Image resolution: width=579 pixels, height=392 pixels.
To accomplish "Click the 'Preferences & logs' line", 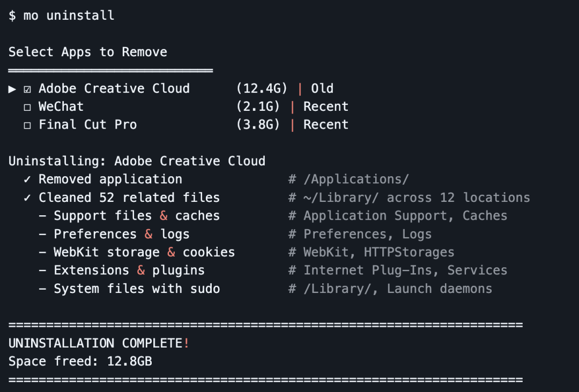I will [x=114, y=234].
